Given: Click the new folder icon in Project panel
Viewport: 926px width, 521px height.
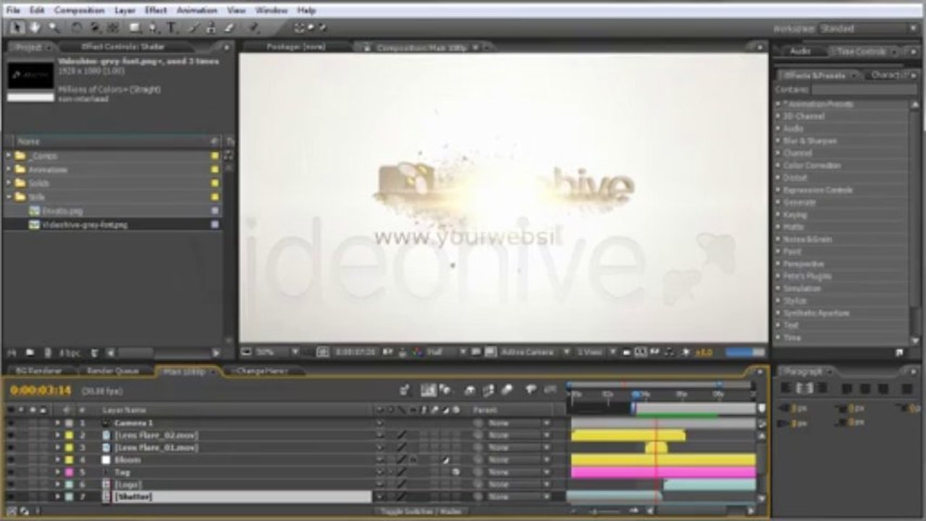Looking at the screenshot, I should tap(30, 352).
